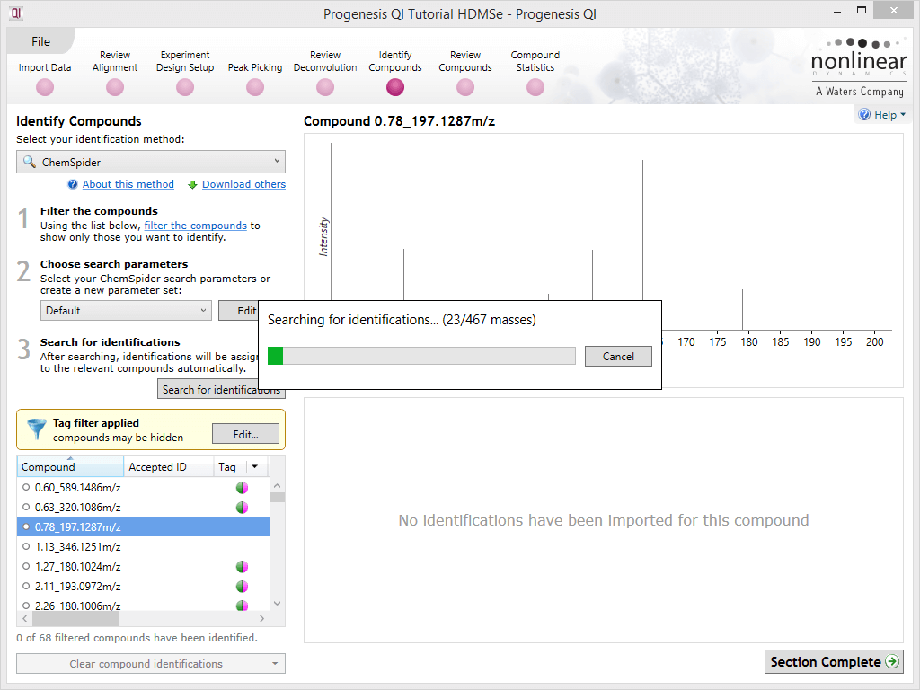Screen dimensions: 920x690
Task: Click the tag marker for 0.63_320.1086m/z
Action: click(242, 508)
